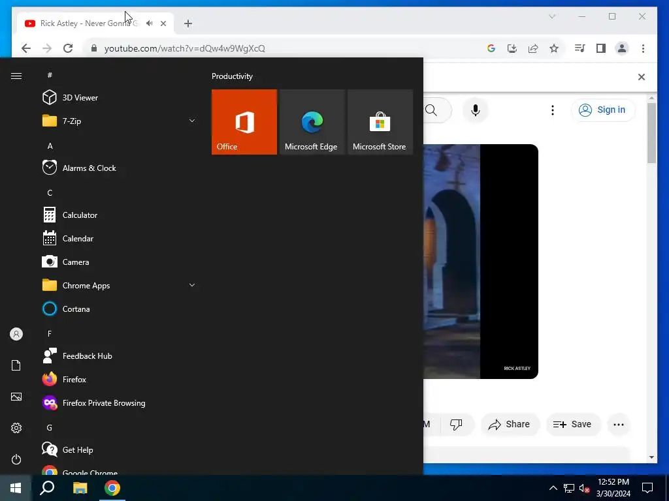The image size is (669, 501).
Task: Reload the YouTube page
Action: (68, 48)
